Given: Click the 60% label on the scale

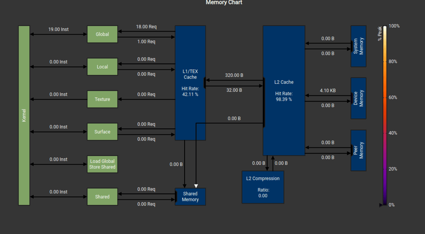Looking at the screenshot, I should tap(393, 97).
